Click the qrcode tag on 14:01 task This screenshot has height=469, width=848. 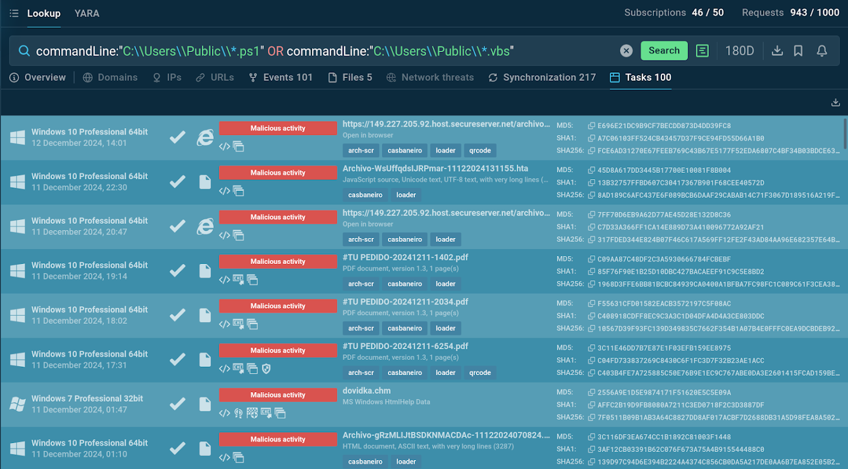click(480, 150)
